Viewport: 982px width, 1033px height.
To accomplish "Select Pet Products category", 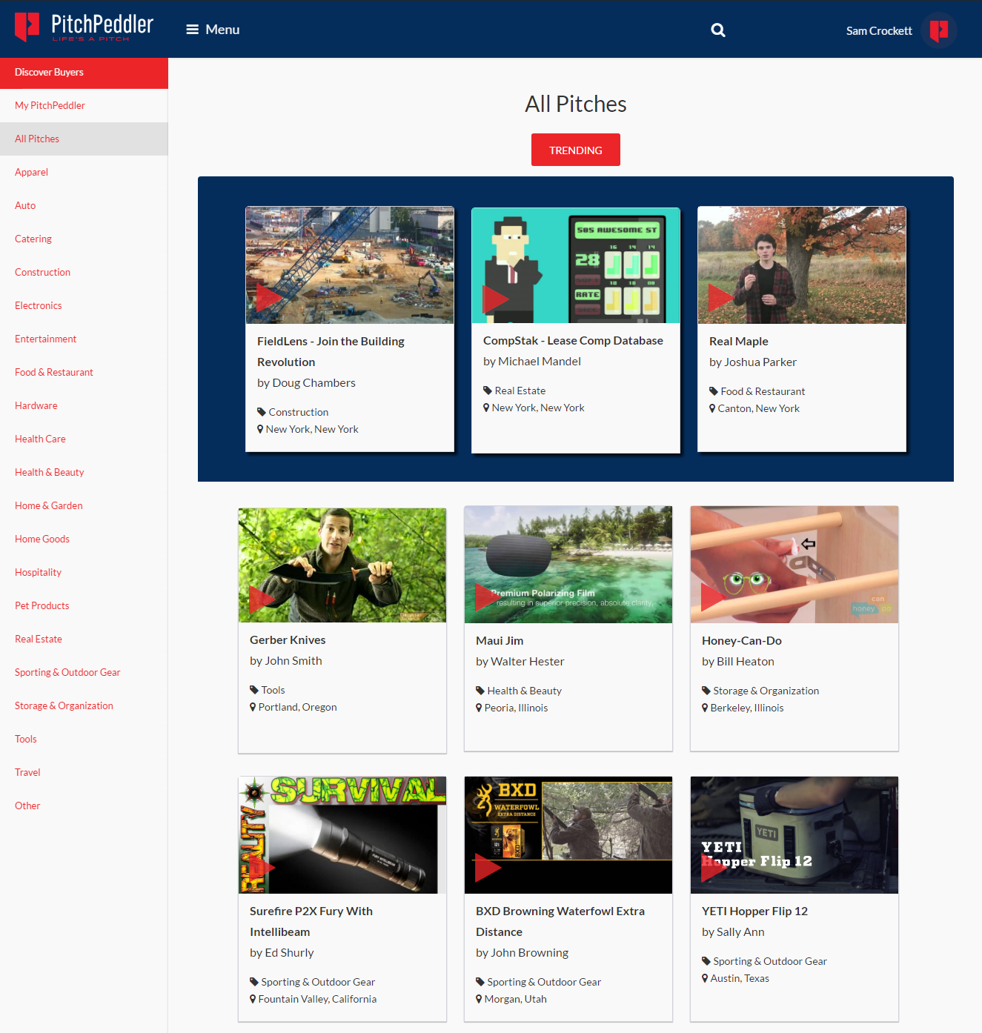I will tap(84, 605).
